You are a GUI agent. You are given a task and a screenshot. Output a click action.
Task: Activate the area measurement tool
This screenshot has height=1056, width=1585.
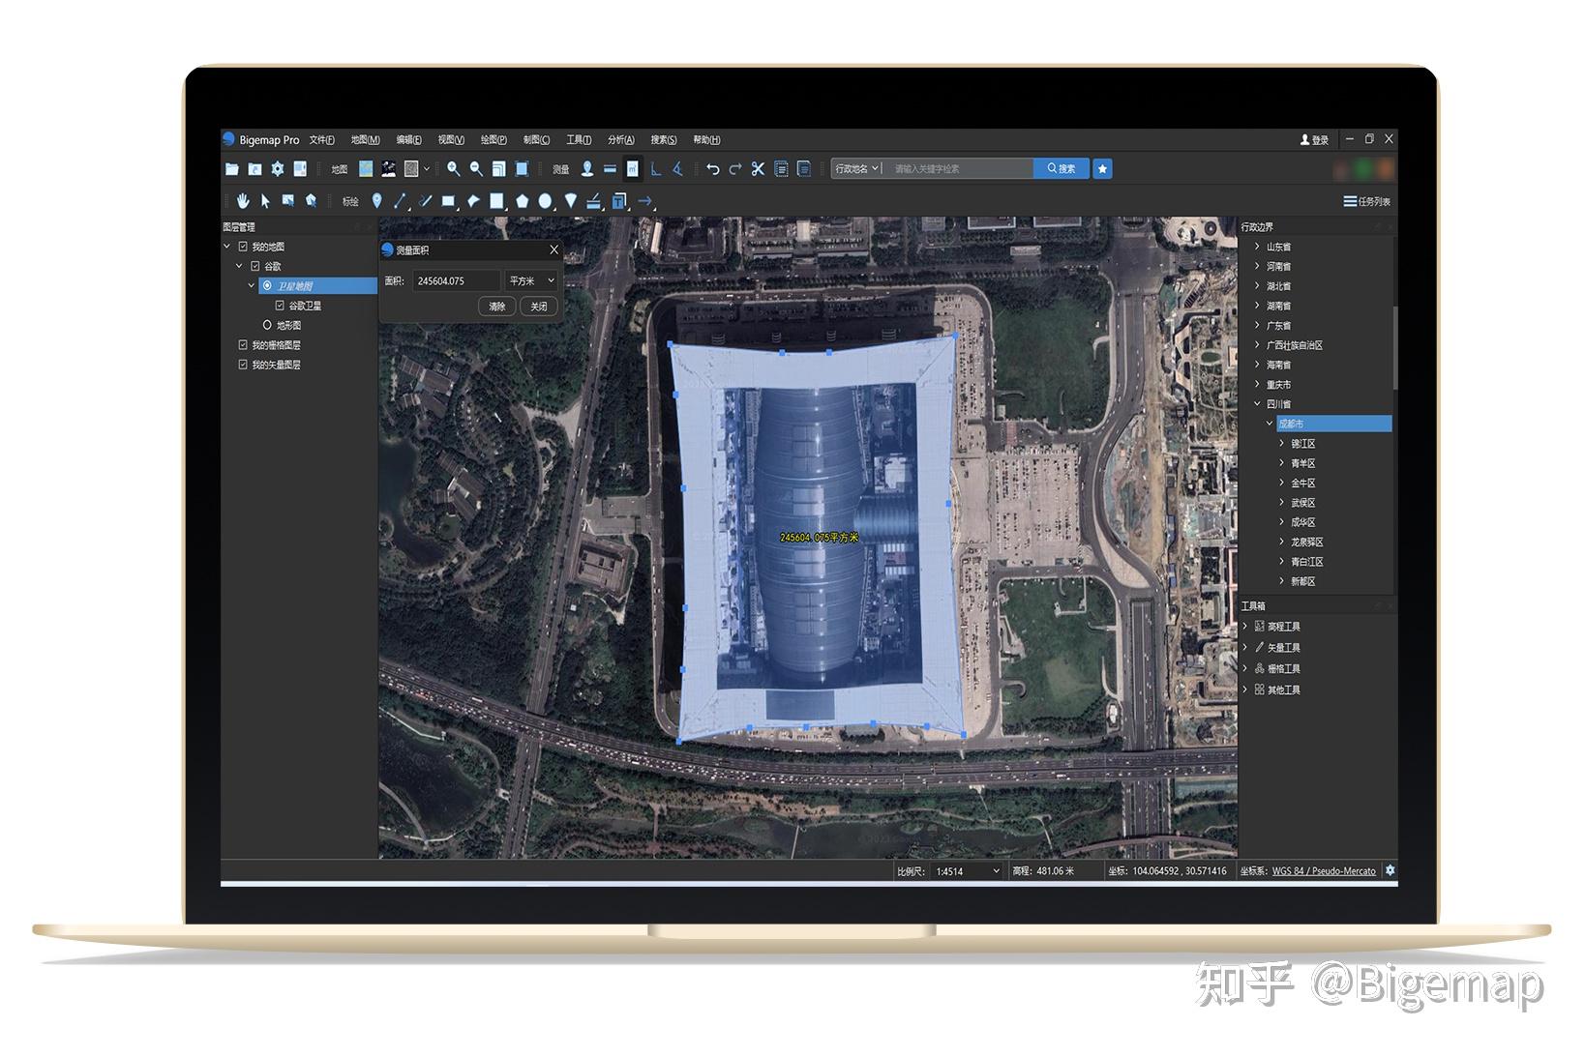click(631, 168)
